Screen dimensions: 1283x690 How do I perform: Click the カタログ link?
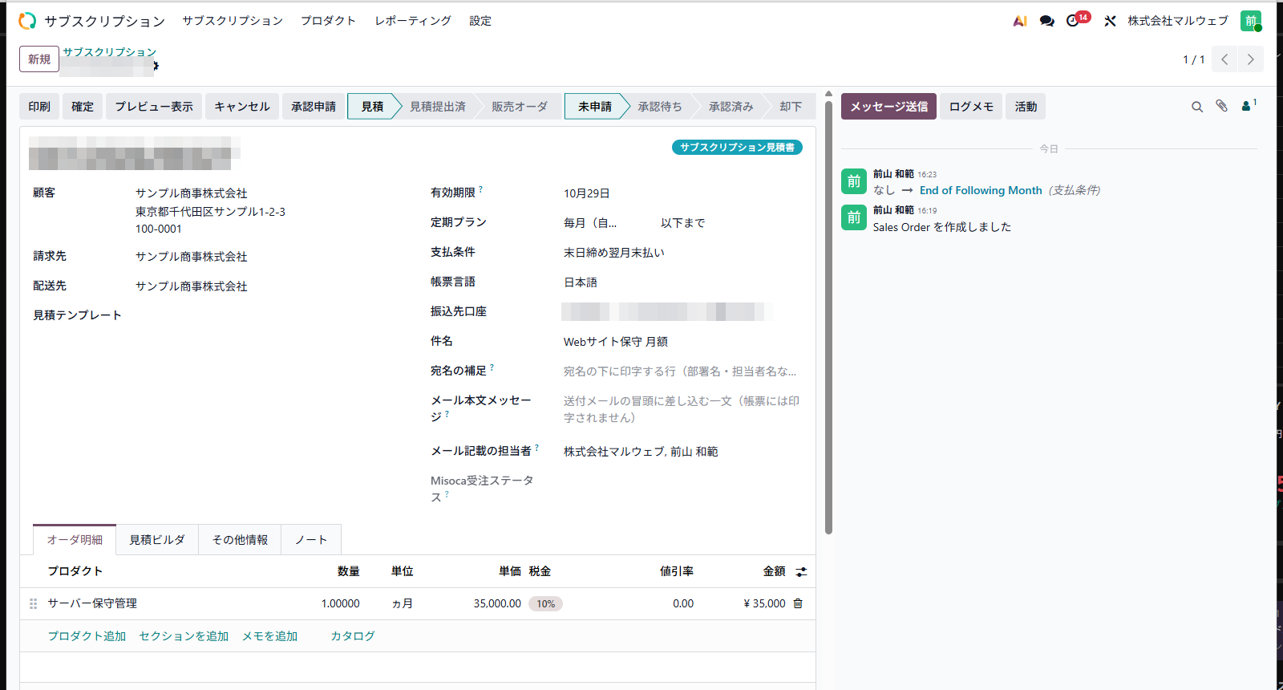click(353, 636)
